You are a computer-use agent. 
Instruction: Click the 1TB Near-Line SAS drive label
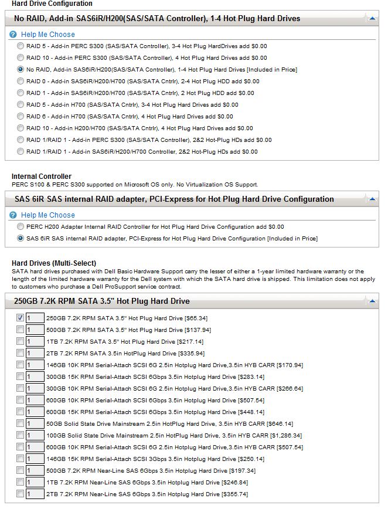[147, 482]
